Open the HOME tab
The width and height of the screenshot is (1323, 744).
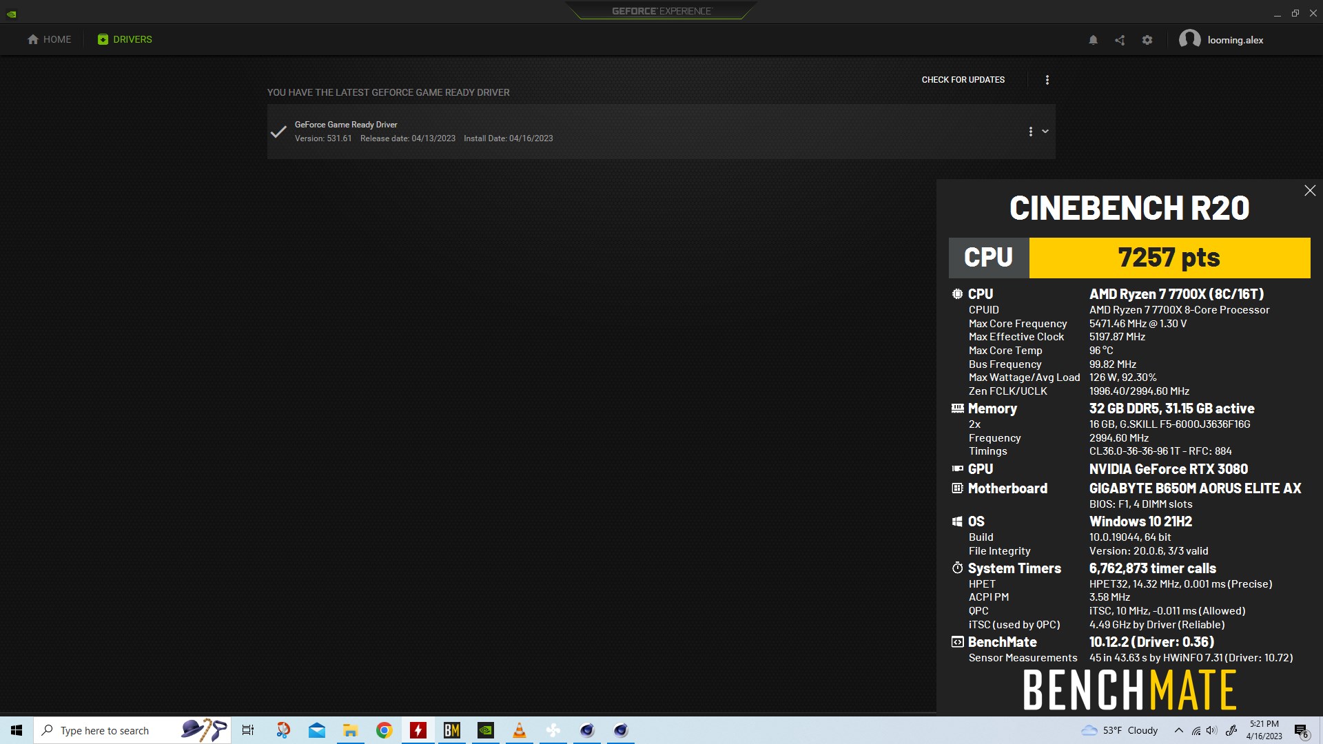click(x=49, y=39)
